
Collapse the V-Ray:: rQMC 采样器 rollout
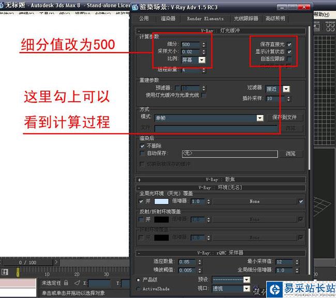[221, 253]
